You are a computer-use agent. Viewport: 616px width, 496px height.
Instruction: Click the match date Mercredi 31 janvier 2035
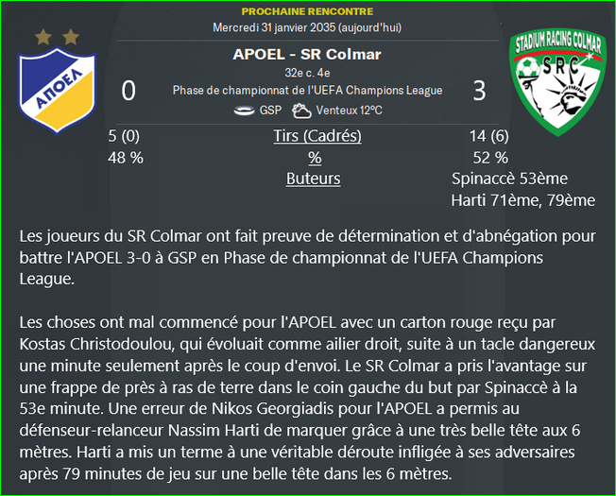click(x=274, y=27)
